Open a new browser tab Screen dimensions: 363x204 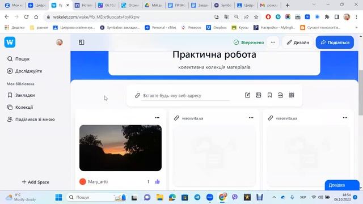click(288, 5)
